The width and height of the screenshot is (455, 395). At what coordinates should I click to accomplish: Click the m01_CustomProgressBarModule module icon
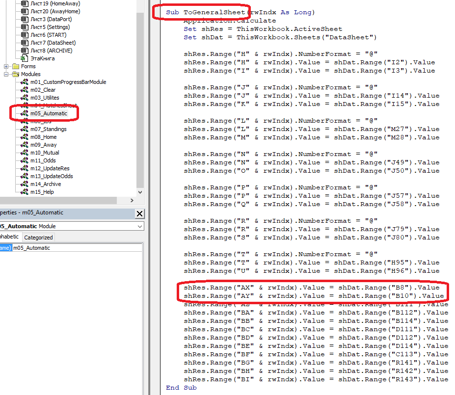24,82
